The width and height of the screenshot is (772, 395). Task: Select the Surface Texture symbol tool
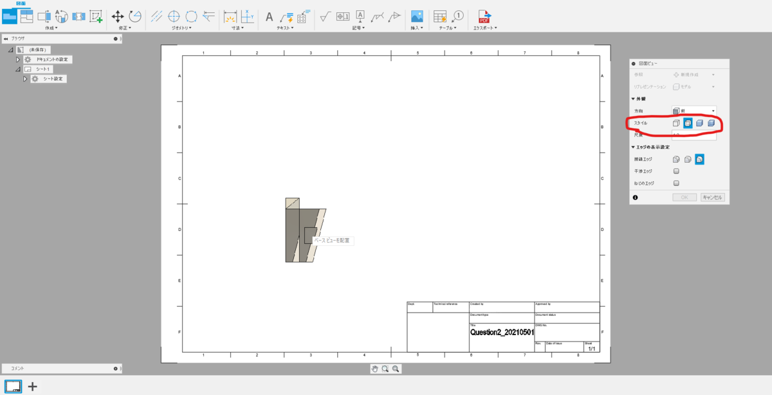pos(326,17)
